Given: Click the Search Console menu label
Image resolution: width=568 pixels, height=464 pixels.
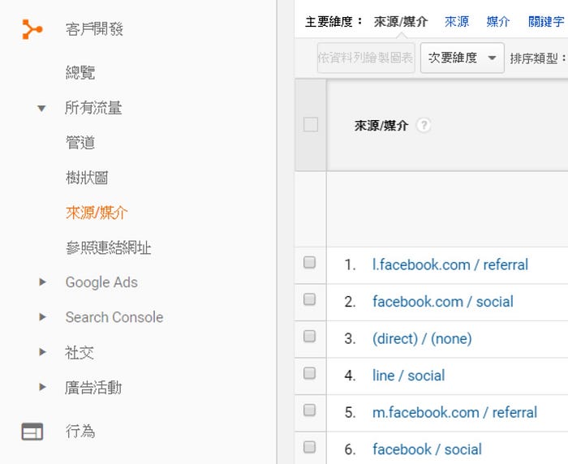Looking at the screenshot, I should (x=114, y=317).
